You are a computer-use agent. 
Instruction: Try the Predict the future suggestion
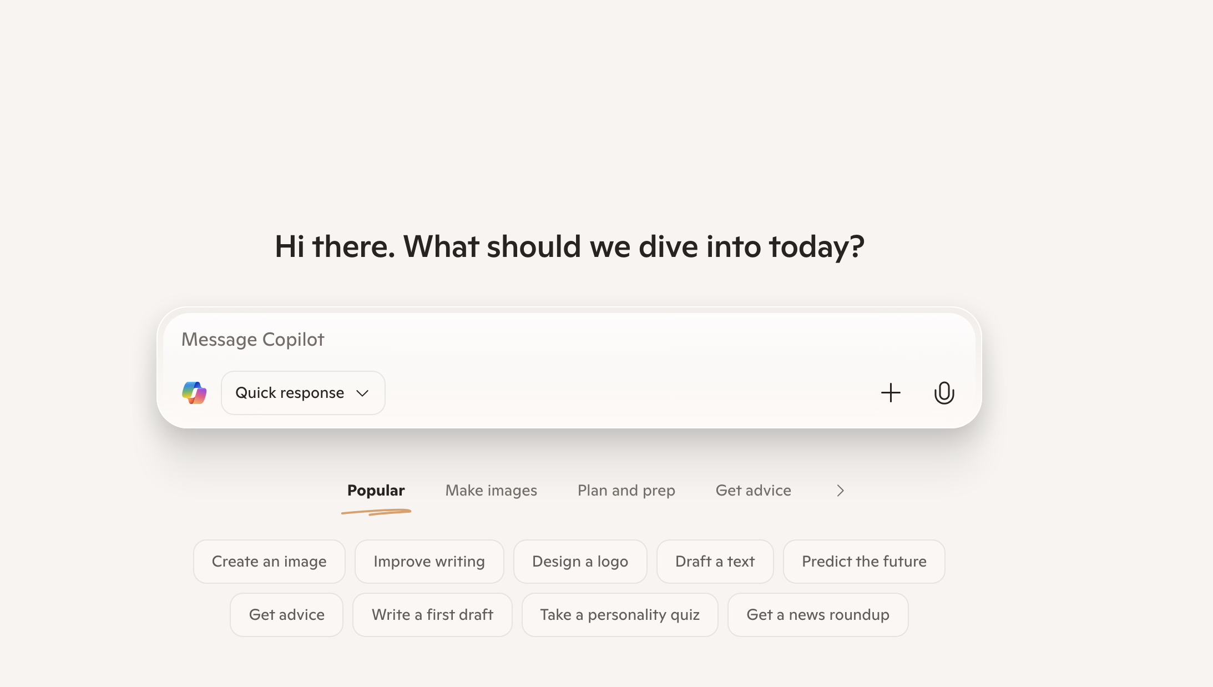(x=864, y=562)
